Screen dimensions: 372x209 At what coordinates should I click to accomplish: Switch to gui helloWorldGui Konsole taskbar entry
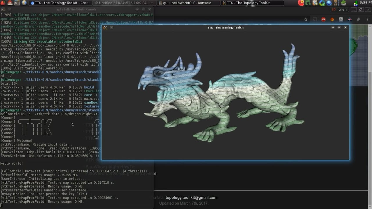[188, 3]
